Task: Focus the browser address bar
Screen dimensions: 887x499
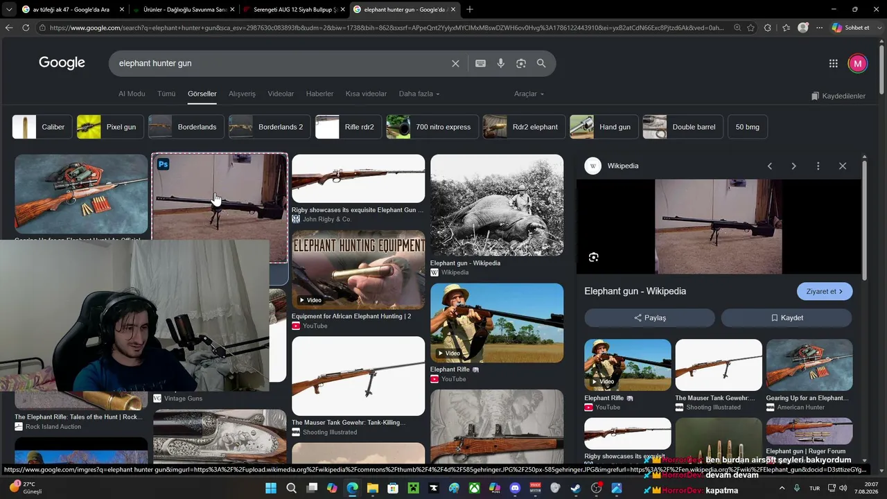Action: tap(387, 28)
